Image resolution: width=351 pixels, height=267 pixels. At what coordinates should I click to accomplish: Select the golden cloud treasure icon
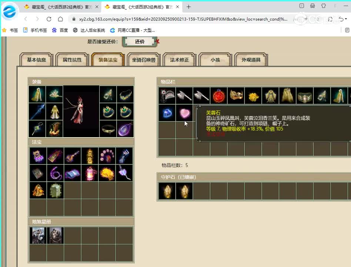107,173
